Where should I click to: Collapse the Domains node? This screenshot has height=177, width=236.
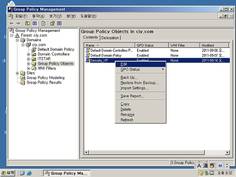click(x=17, y=40)
